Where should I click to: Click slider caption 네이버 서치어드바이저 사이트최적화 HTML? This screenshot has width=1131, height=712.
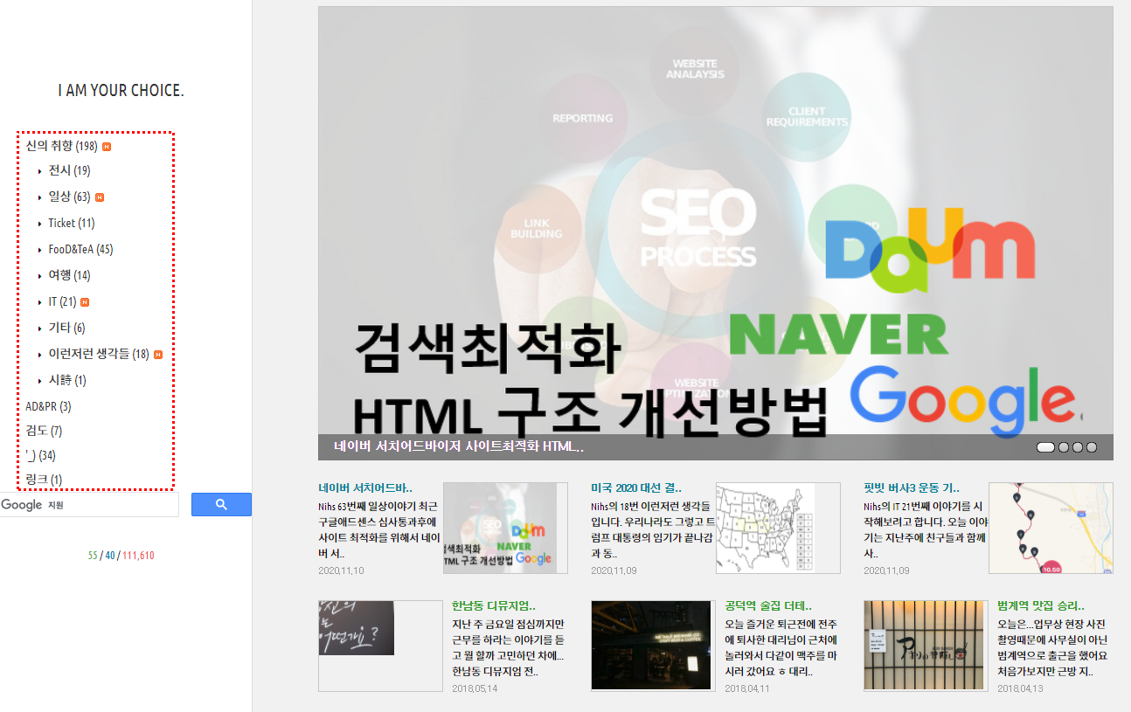click(x=459, y=447)
